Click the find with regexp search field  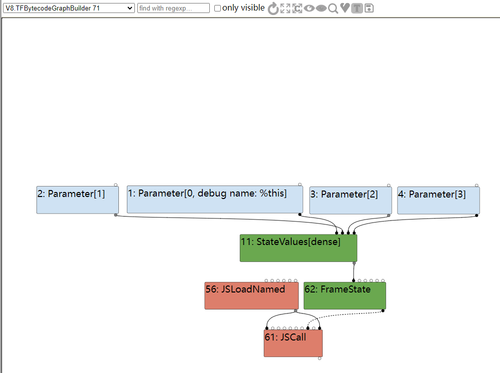[x=173, y=8]
